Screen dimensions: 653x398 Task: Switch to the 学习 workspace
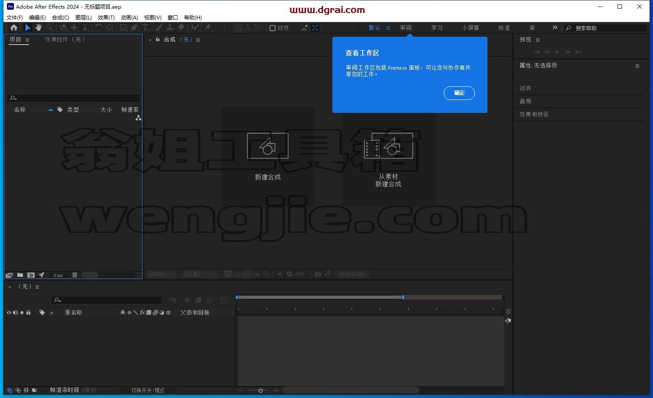(437, 28)
